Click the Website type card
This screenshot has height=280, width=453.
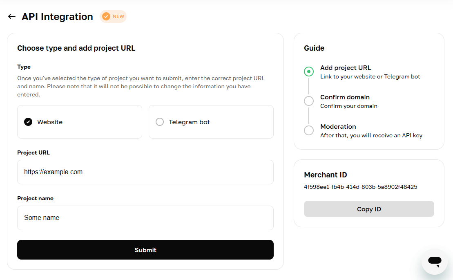click(80, 122)
